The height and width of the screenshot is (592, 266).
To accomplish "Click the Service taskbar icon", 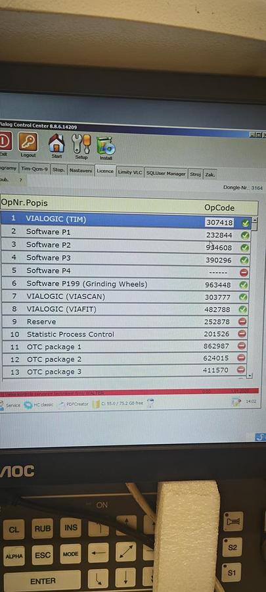I will coord(11,405).
